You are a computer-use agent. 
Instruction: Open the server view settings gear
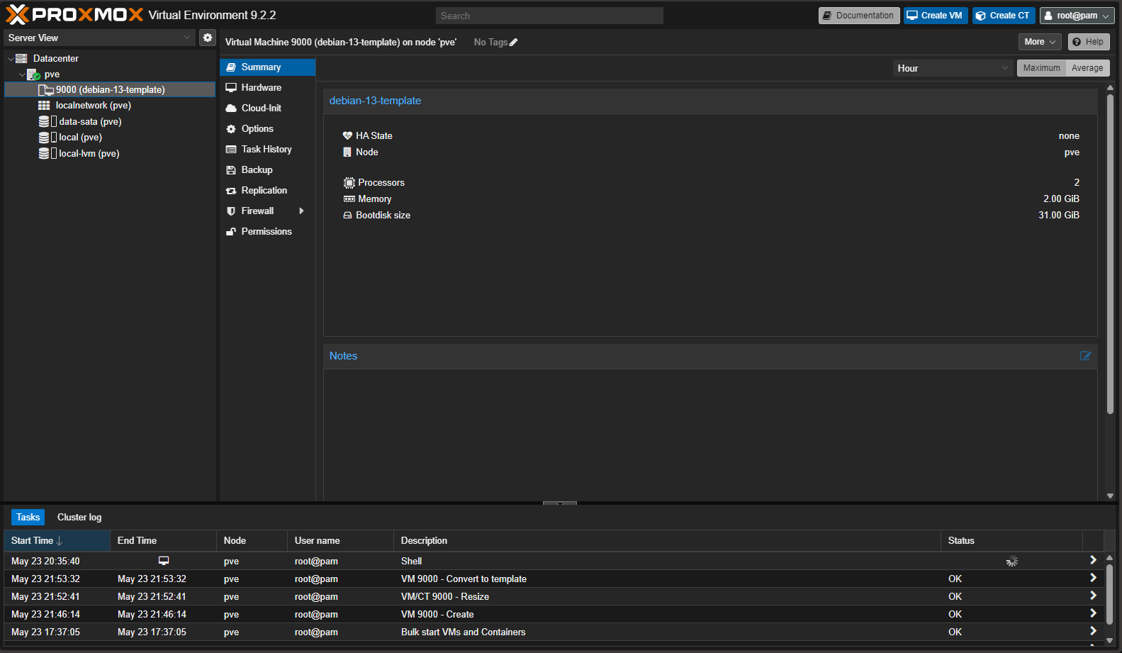[x=207, y=38]
